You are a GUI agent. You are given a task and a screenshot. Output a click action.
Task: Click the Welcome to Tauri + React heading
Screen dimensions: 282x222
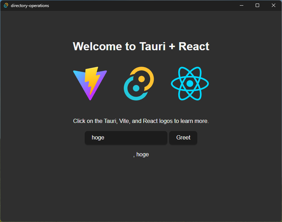pyautogui.click(x=141, y=46)
